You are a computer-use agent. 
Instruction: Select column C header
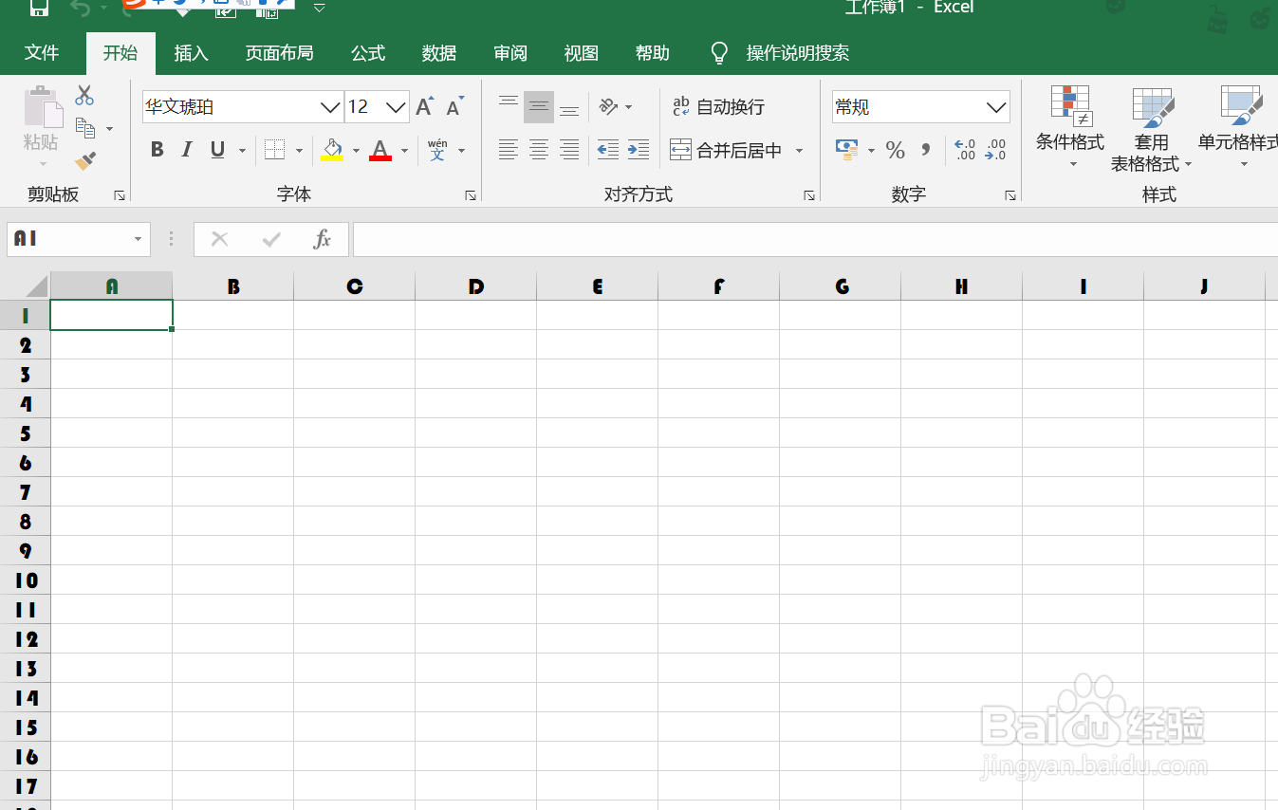point(354,286)
